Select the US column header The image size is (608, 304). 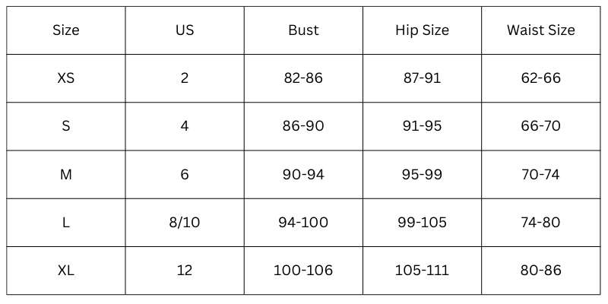[185, 30]
